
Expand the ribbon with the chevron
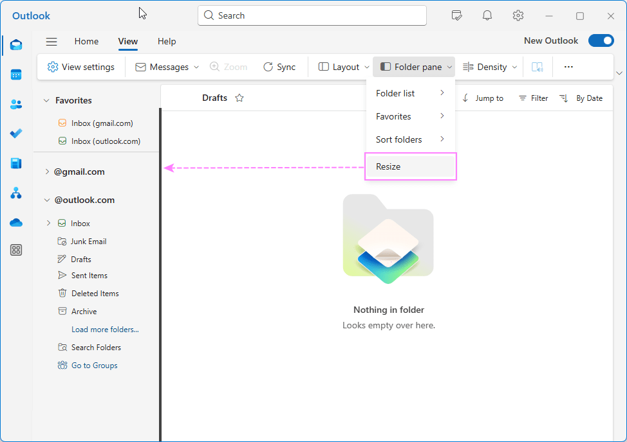[x=619, y=73]
